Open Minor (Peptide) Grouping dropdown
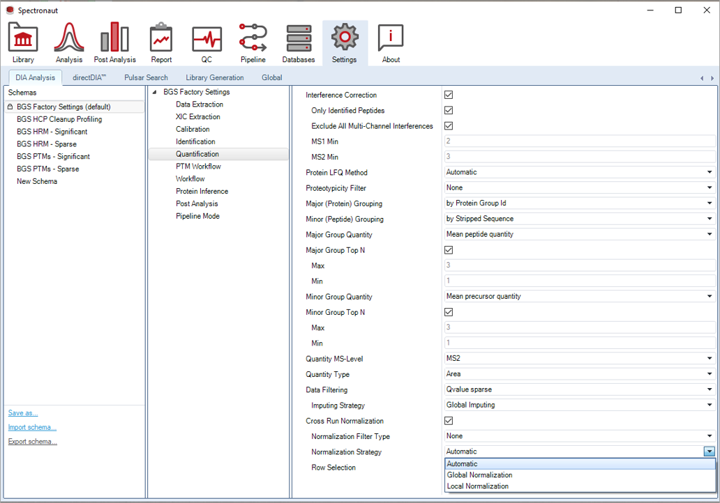Screen dimensions: 720x503 pyautogui.click(x=580, y=219)
